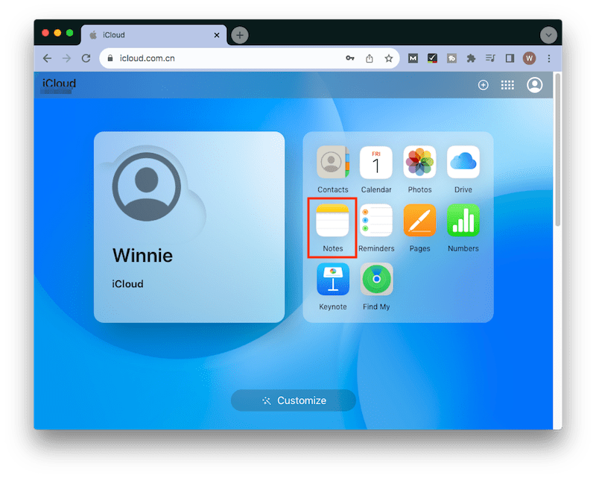Open the Numbers app

pyautogui.click(x=463, y=220)
